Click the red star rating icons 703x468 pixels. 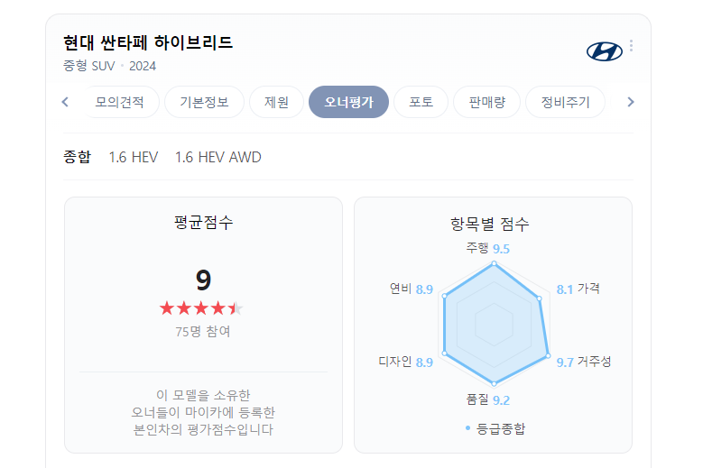201,308
